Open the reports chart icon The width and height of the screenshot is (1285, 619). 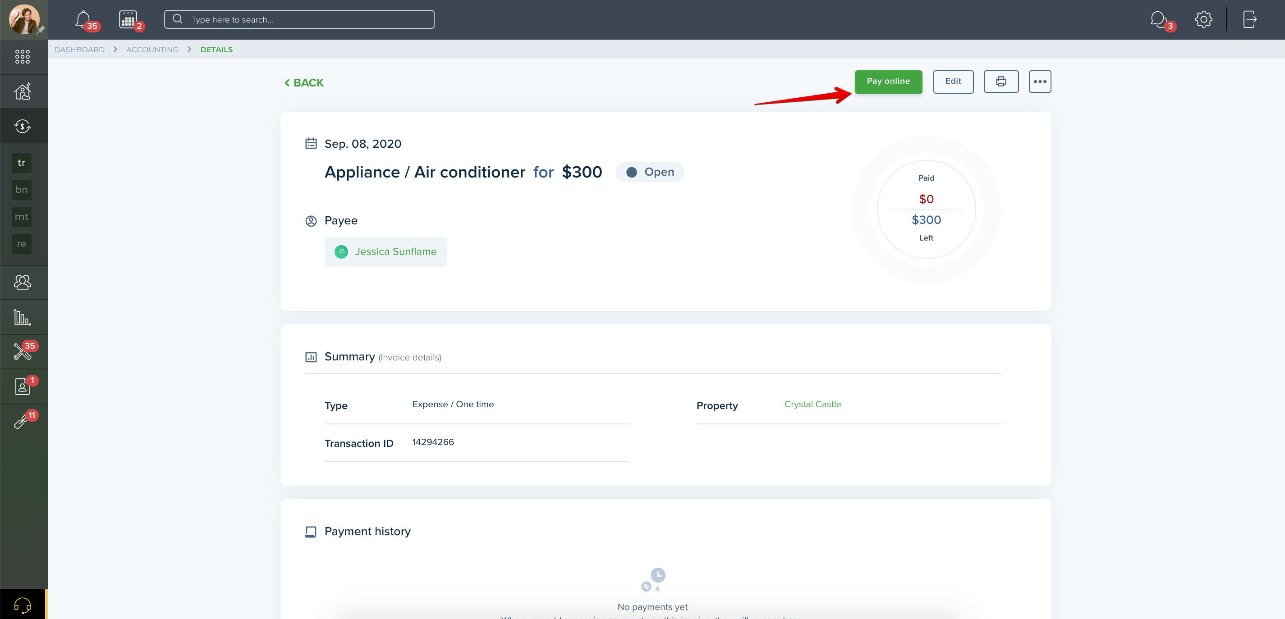[x=23, y=317]
